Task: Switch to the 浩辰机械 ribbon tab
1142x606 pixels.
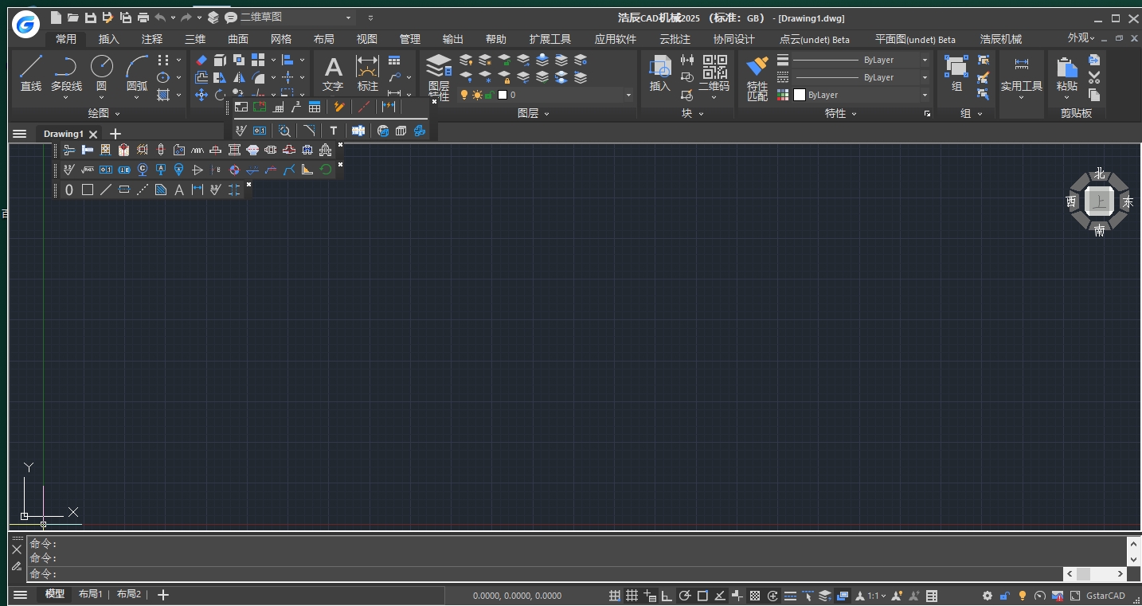Action: (1001, 39)
